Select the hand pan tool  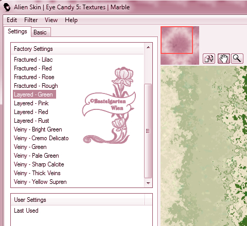click(x=224, y=59)
